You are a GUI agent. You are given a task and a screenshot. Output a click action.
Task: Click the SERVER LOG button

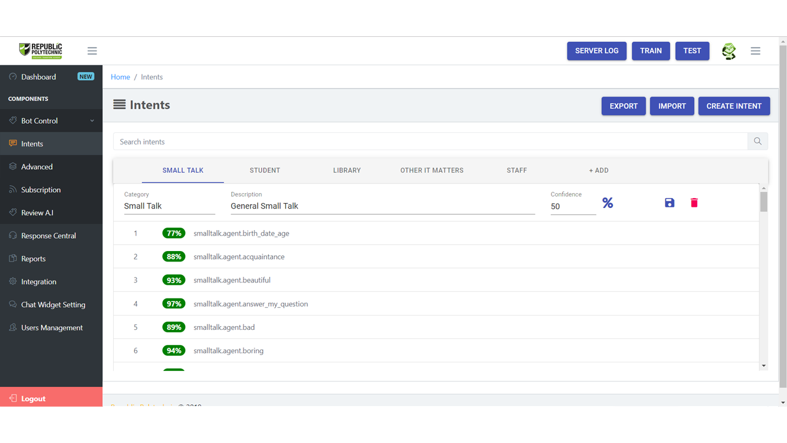[596, 51]
